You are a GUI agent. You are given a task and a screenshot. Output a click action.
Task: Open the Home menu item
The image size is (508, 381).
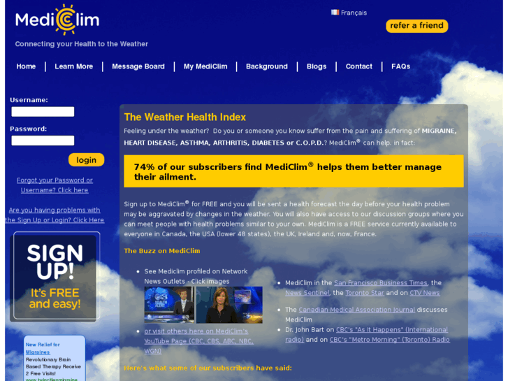pyautogui.click(x=26, y=66)
